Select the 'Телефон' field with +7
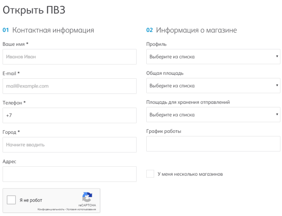This screenshot has height=216, width=282. coord(69,115)
